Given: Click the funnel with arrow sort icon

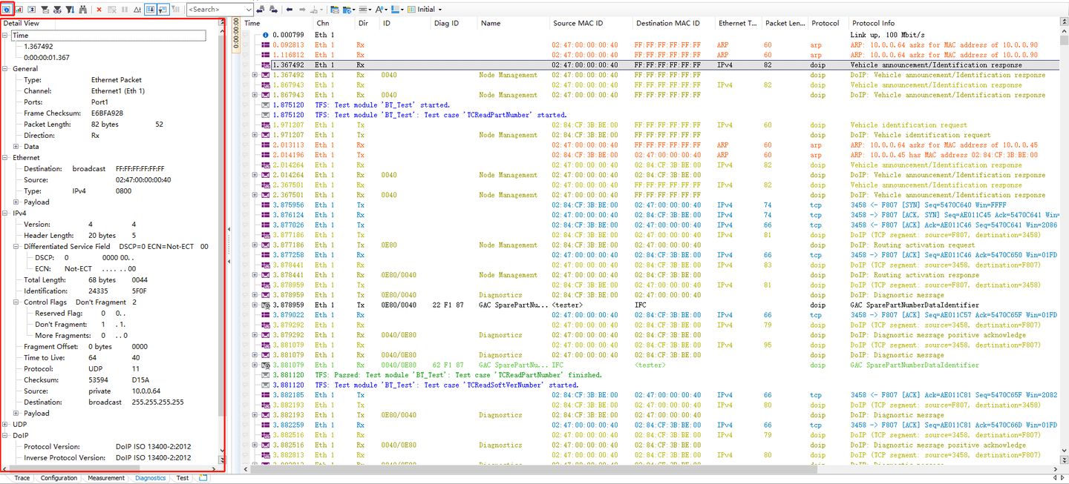Looking at the screenshot, I should (71, 10).
